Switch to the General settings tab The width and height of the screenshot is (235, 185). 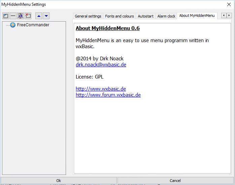tap(88, 16)
